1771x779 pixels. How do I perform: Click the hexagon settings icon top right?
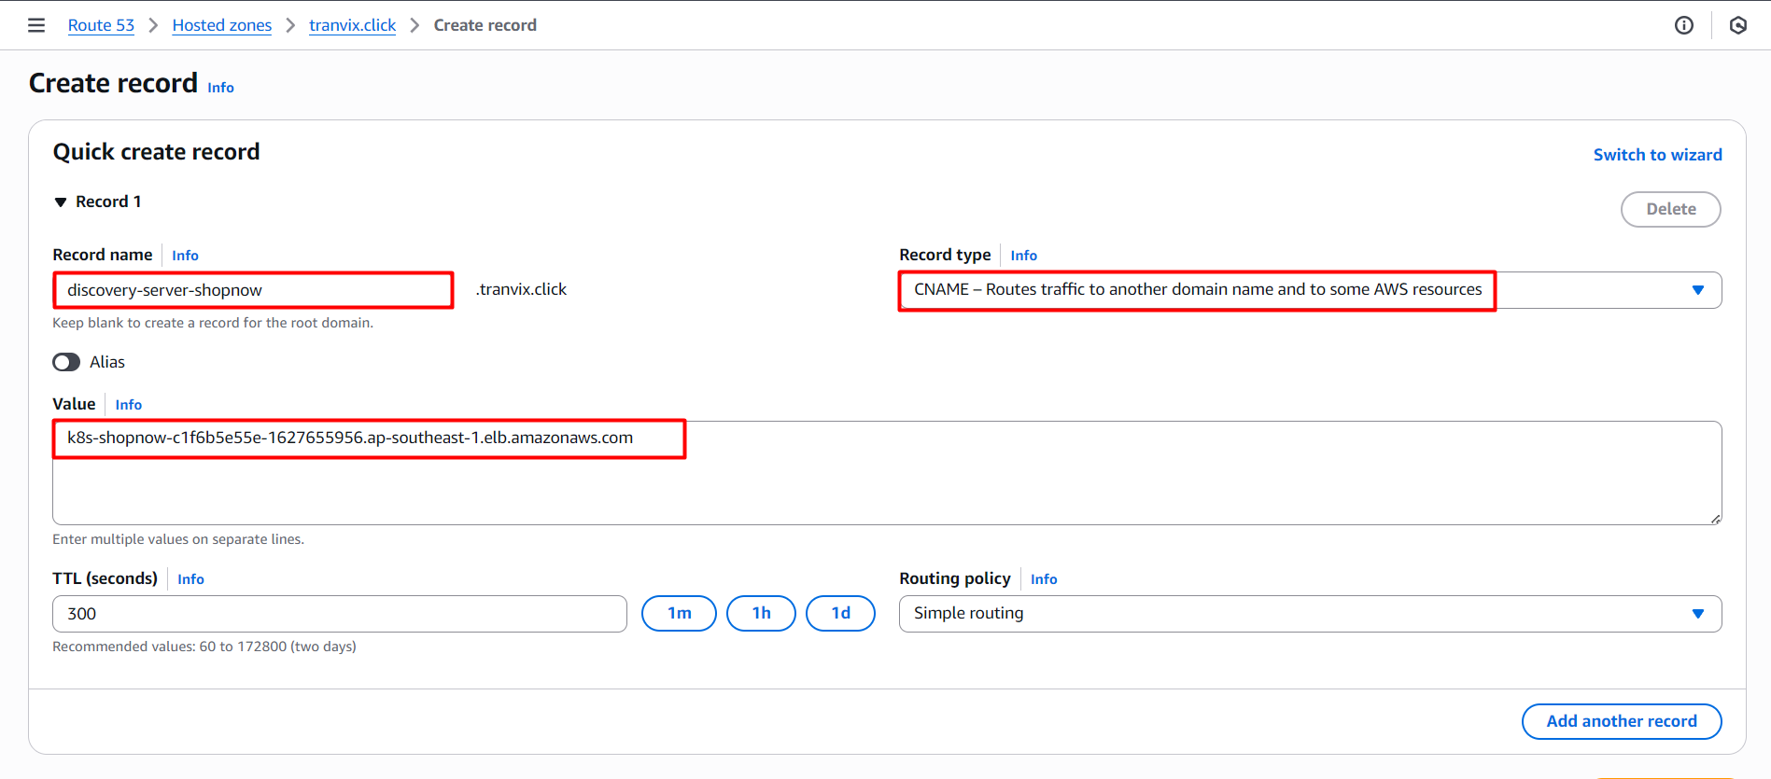click(x=1737, y=25)
